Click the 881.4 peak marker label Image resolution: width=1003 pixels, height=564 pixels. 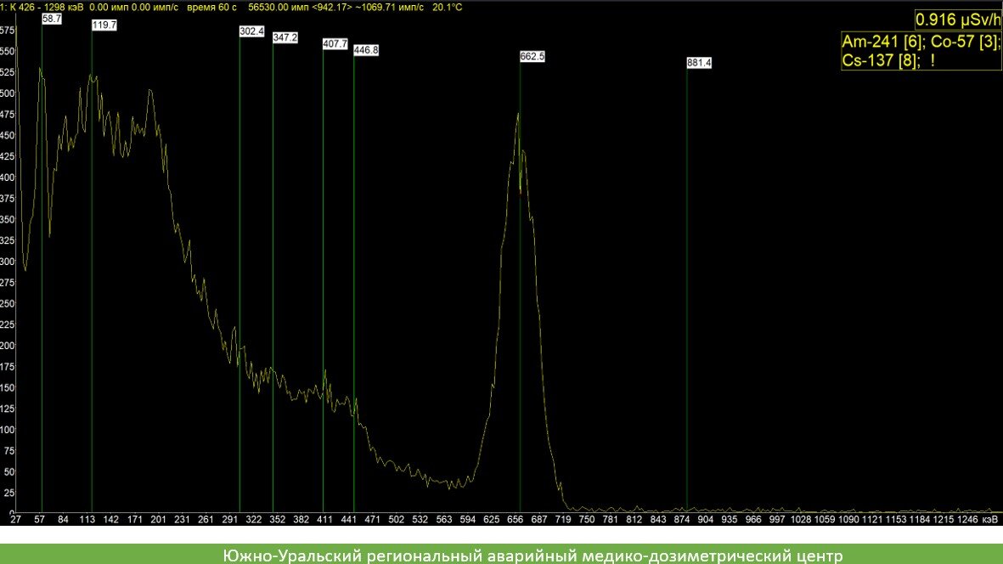point(699,63)
